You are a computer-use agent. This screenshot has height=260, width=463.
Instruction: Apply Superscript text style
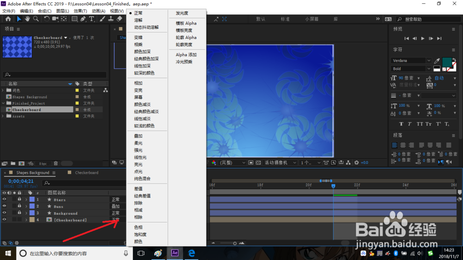[x=438, y=124]
